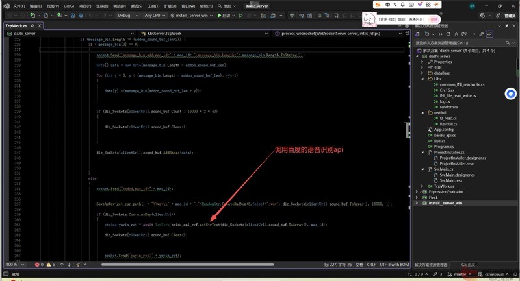The height and width of the screenshot is (281, 520).
Task: Click the Solution Explorer search magnifier icon
Action: (508, 43)
